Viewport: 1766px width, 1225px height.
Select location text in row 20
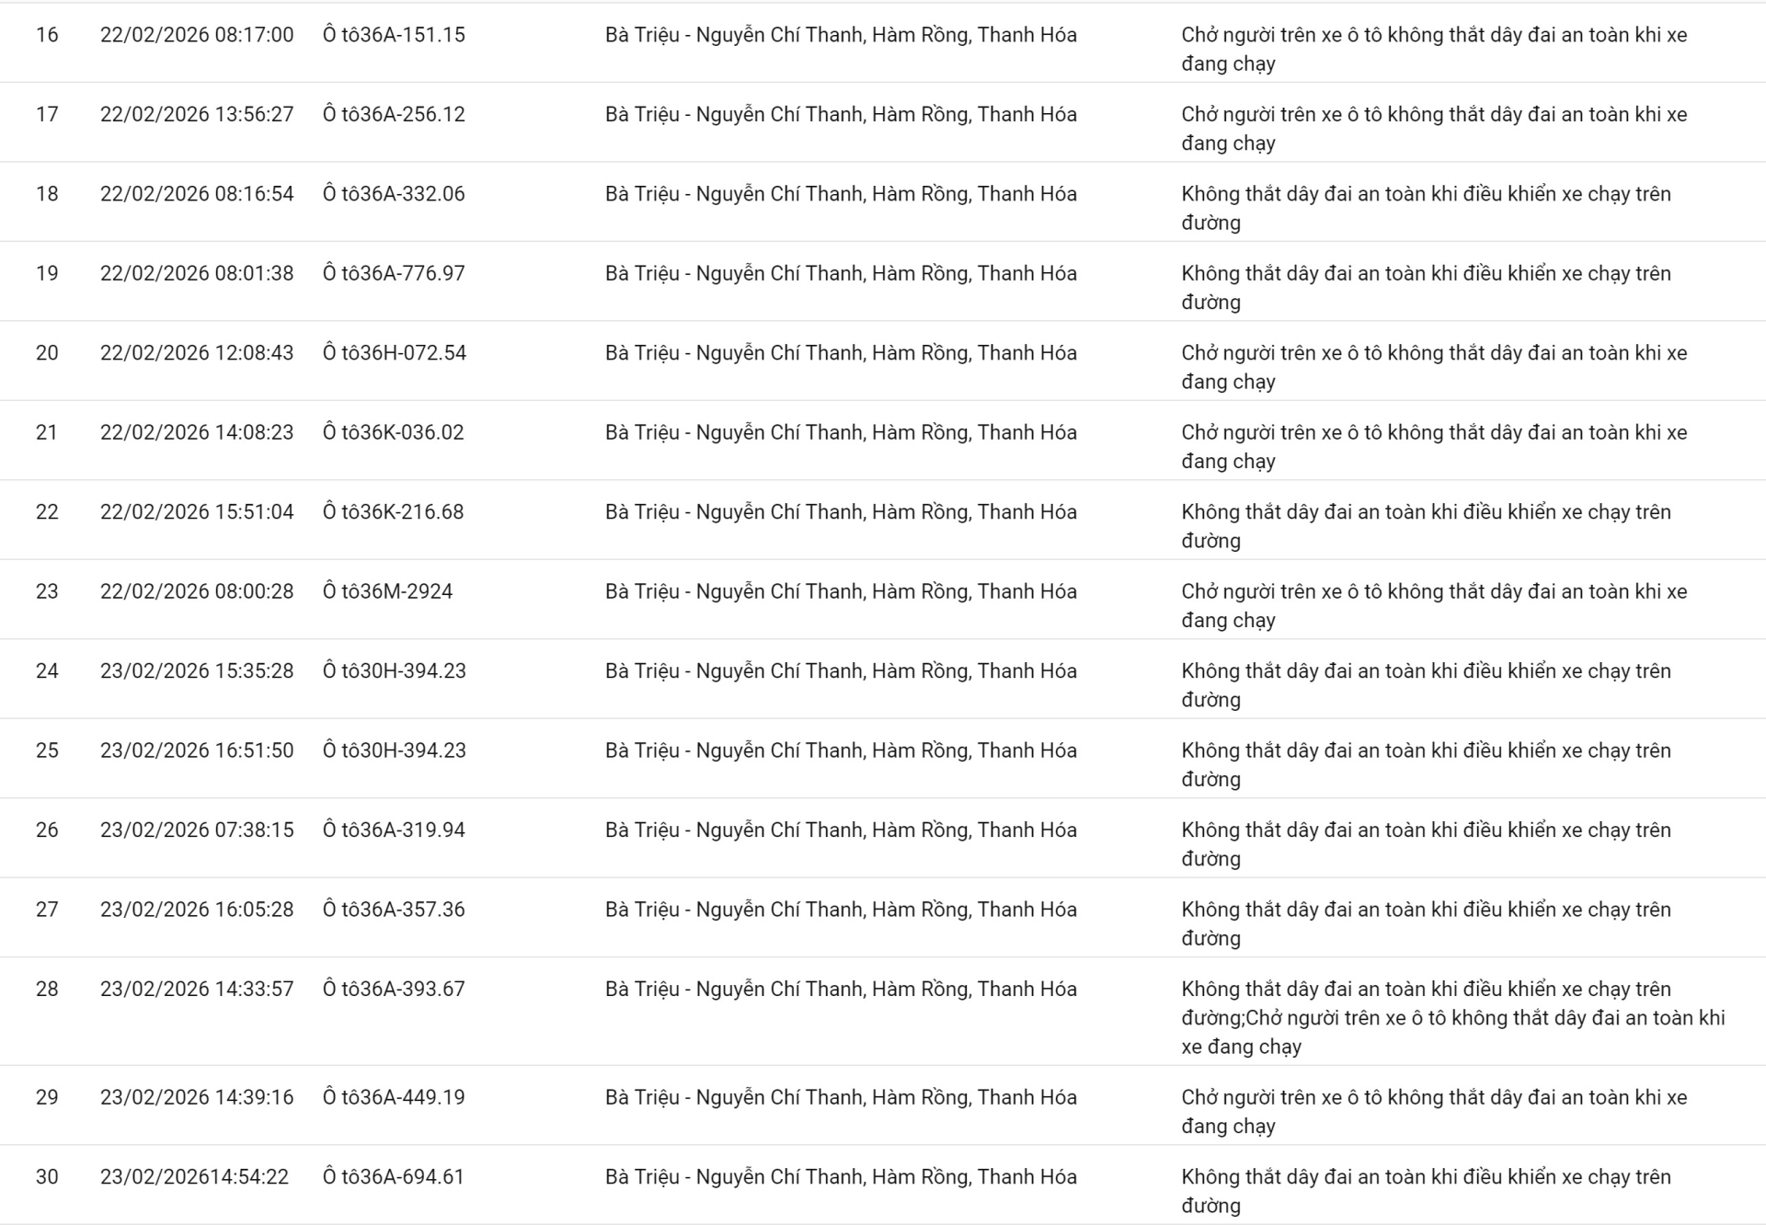(x=841, y=353)
